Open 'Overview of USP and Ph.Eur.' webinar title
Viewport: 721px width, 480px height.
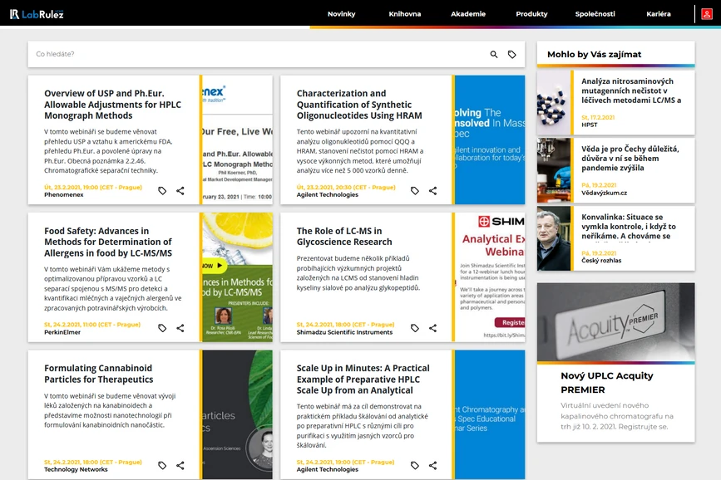pos(112,105)
